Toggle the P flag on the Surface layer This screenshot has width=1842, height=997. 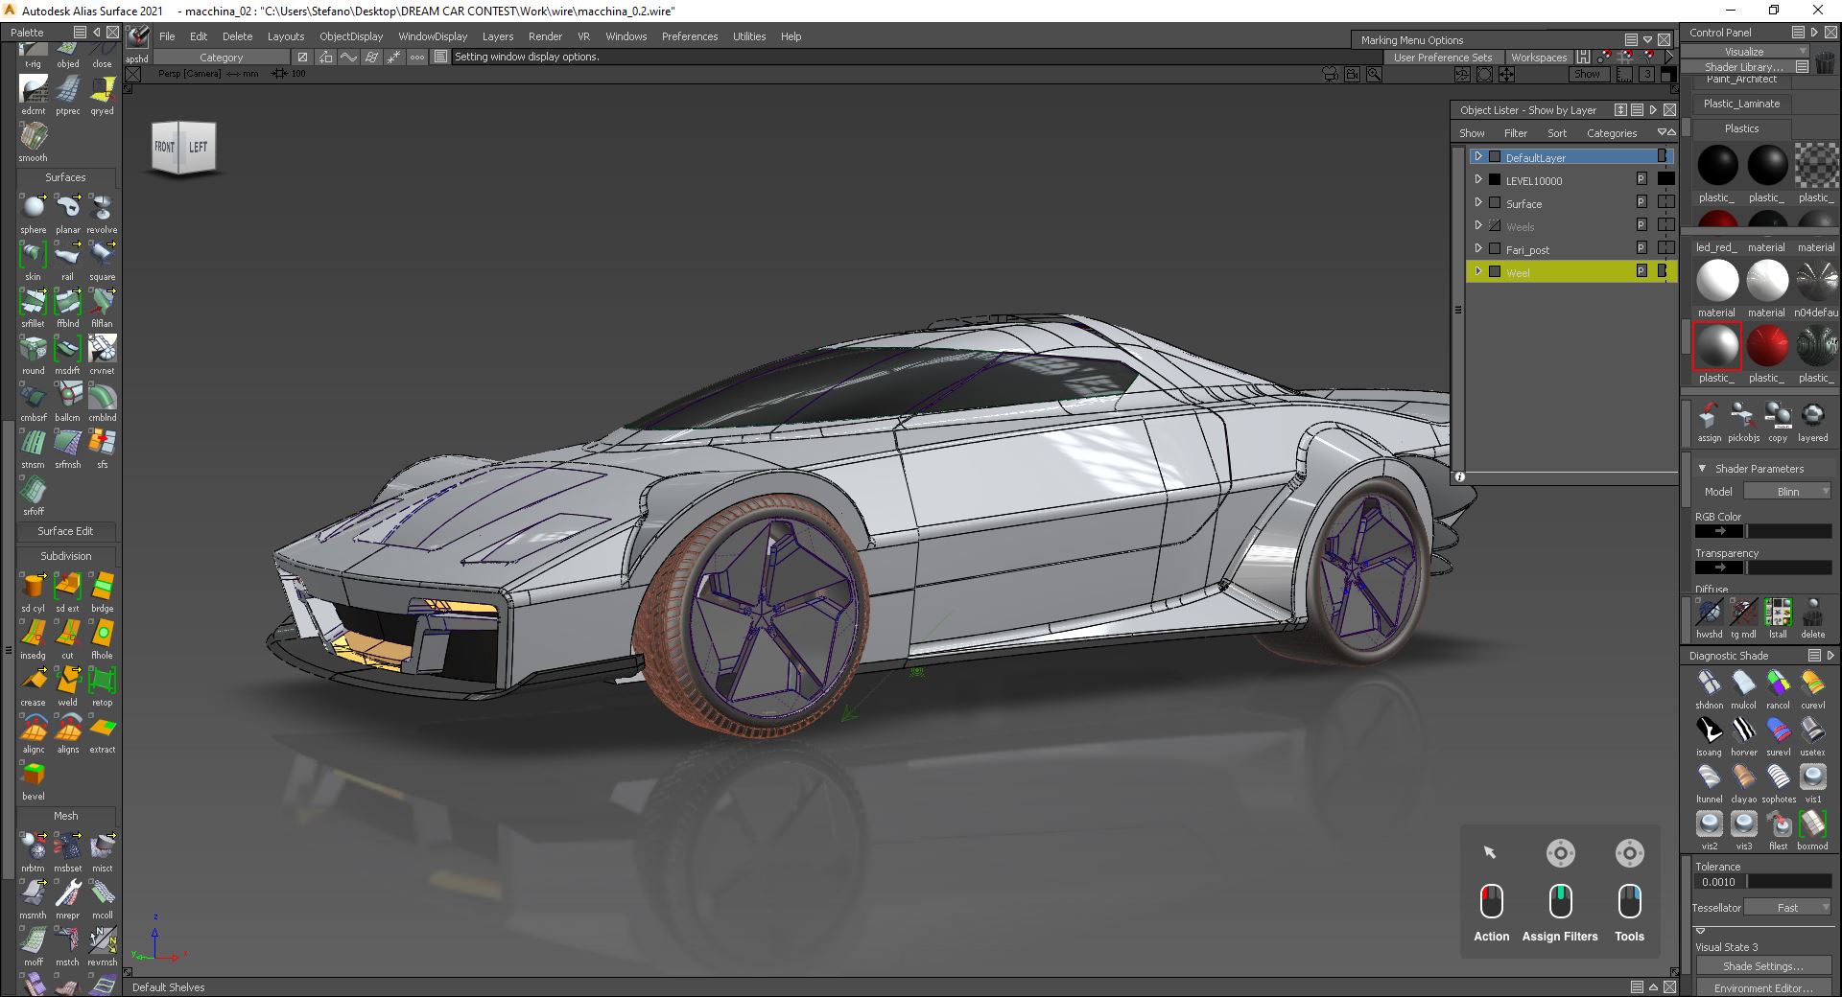1641,202
